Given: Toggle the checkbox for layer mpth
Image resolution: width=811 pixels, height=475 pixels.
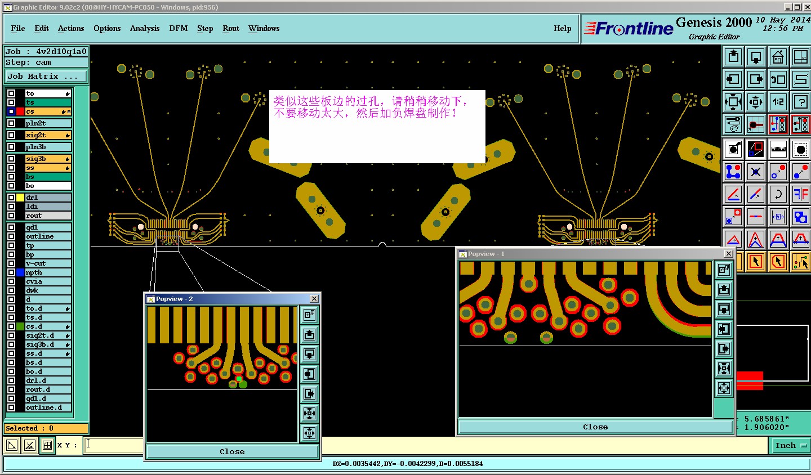Looking at the screenshot, I should pyautogui.click(x=11, y=272).
